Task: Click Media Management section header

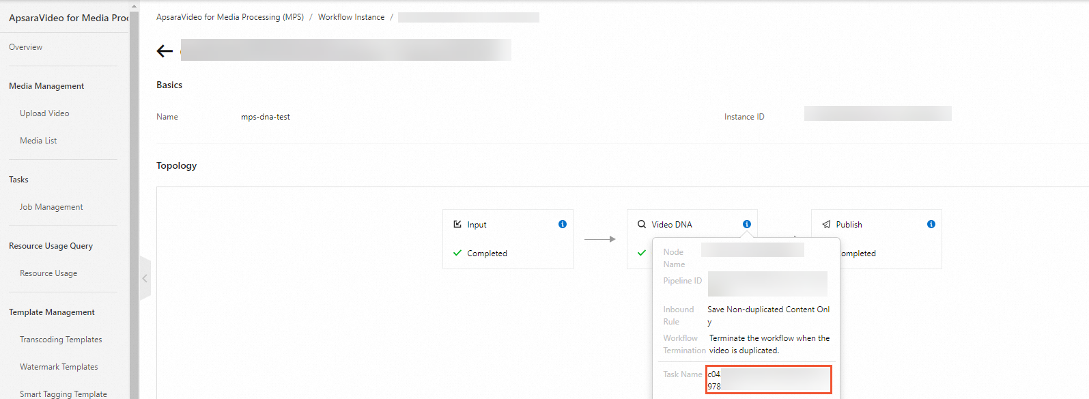Action: tap(46, 86)
